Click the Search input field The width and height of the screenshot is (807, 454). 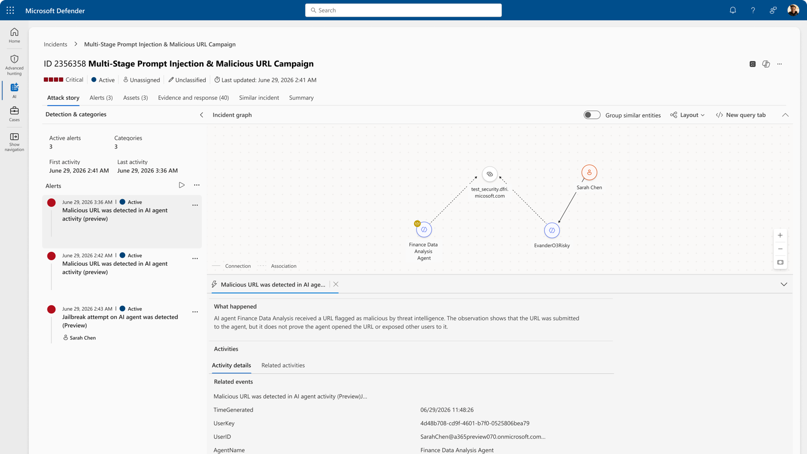tap(403, 10)
